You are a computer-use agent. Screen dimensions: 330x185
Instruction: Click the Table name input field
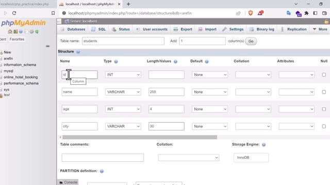(123, 41)
